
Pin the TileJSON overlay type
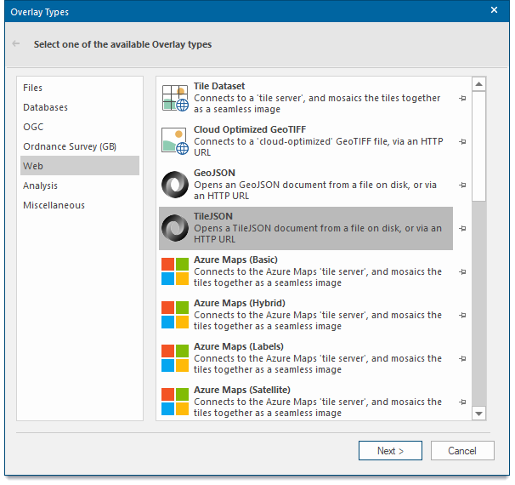[x=462, y=229]
